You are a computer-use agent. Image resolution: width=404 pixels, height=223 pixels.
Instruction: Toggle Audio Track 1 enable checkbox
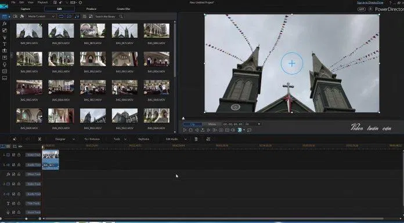coord(13,165)
